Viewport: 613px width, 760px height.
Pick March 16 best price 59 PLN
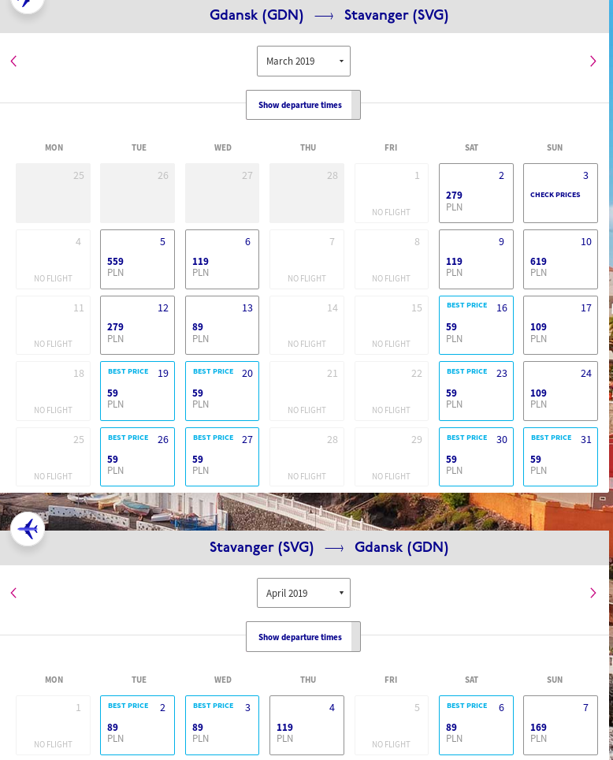coord(476,326)
